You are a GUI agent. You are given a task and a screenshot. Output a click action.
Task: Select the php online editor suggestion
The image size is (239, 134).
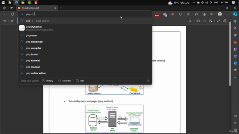(85, 73)
